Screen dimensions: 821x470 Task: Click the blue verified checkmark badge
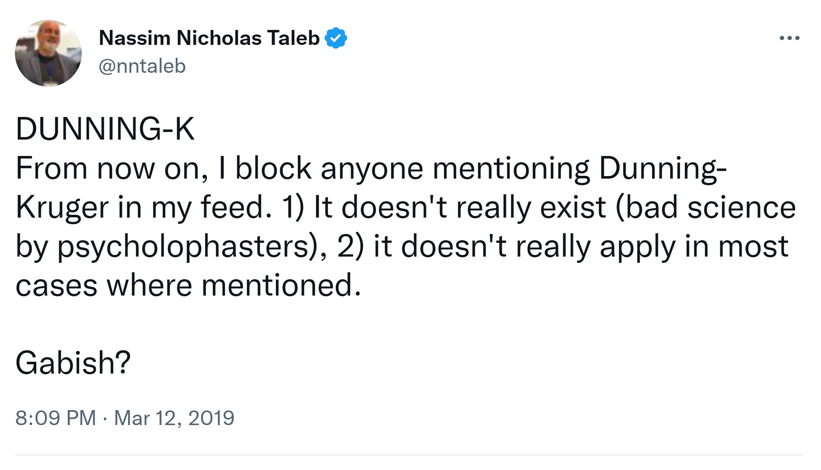pos(335,38)
